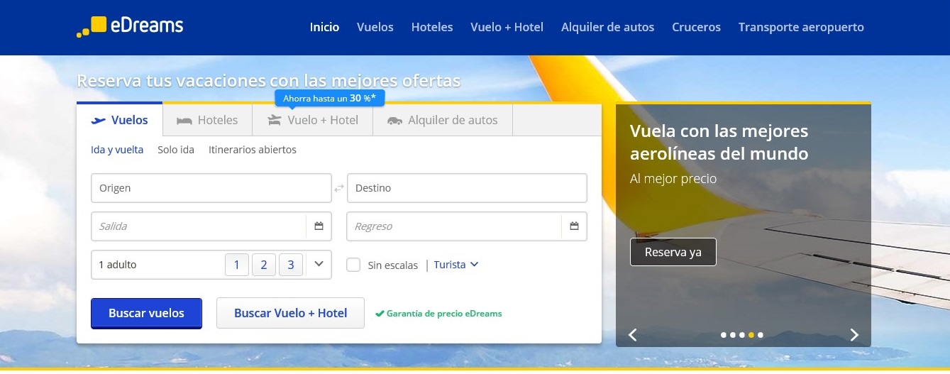The image size is (950, 374).
Task: Choose Itinerarios abiertos trip option
Action: (253, 150)
